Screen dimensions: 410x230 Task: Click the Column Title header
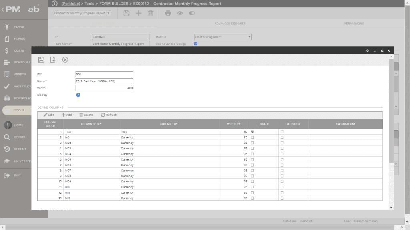(91, 124)
